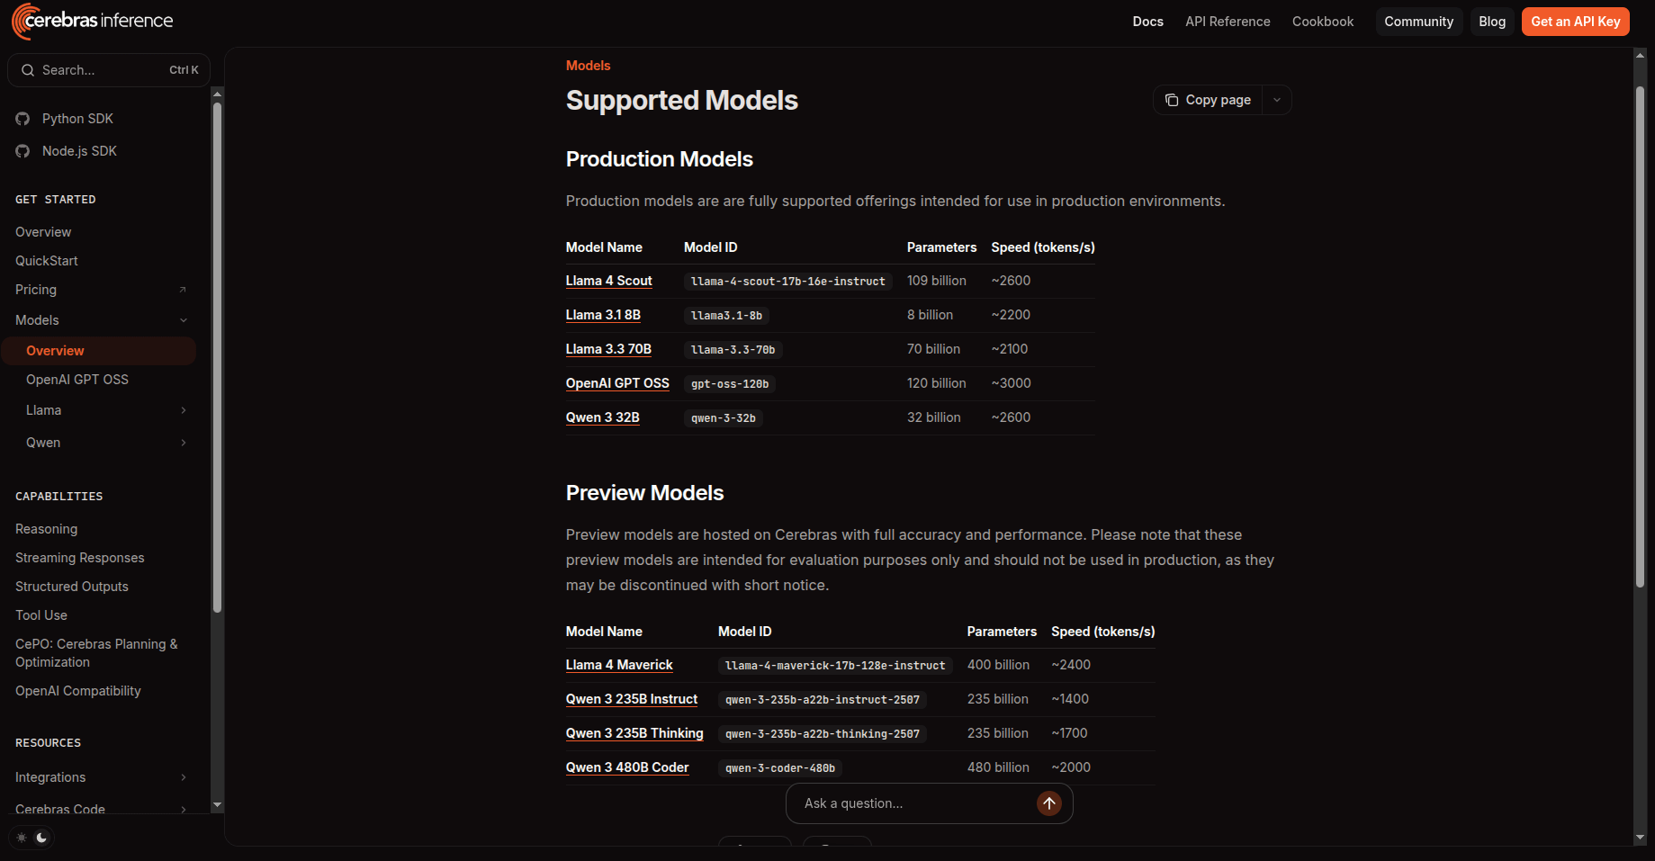Click sidebar scrollbar down arrow
The height and width of the screenshot is (861, 1655).
point(217,805)
